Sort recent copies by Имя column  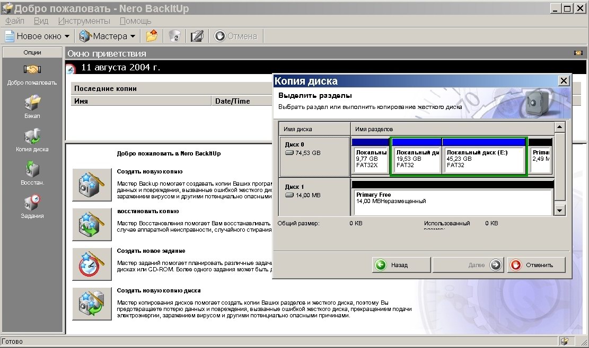click(x=141, y=101)
